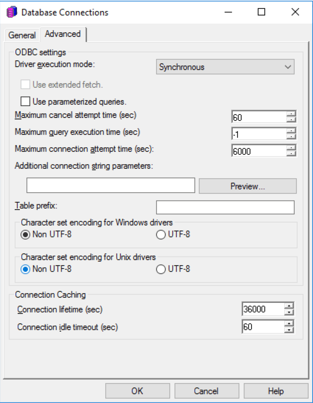Open the Driver execution mode dropdown
The width and height of the screenshot is (313, 403).
tap(225, 67)
